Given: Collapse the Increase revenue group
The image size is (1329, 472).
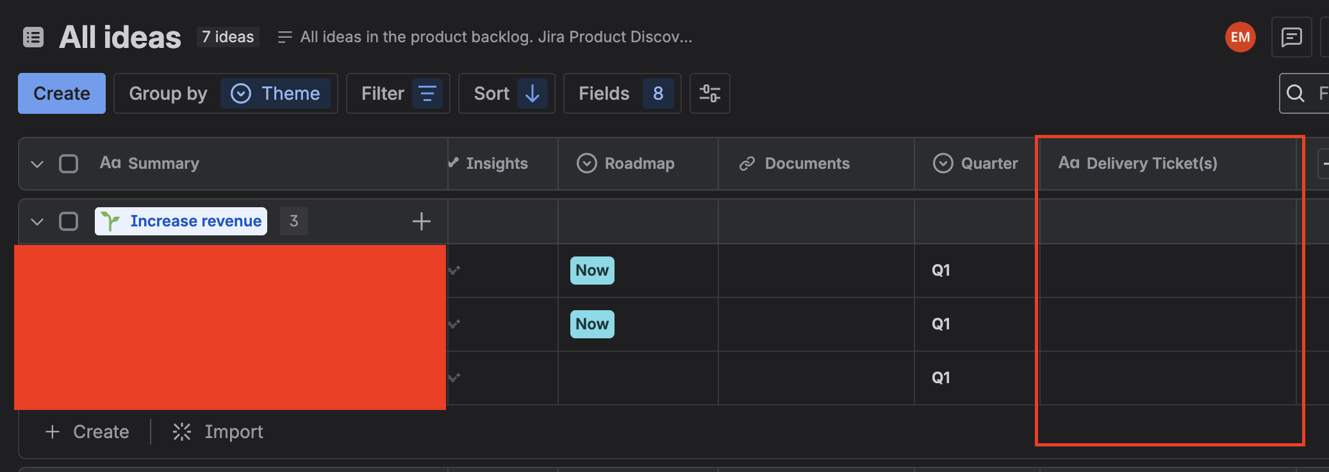Looking at the screenshot, I should point(37,221).
